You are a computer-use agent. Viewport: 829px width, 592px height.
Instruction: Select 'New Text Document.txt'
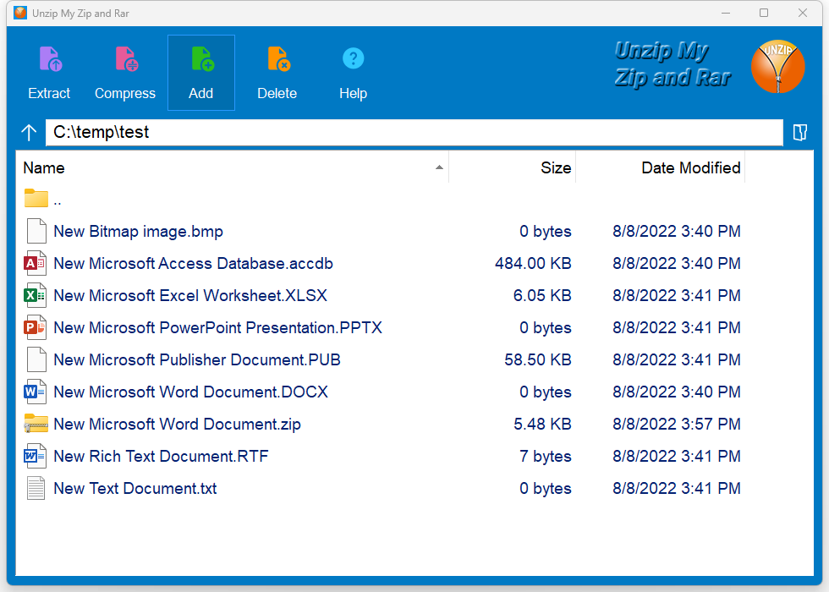[135, 489]
